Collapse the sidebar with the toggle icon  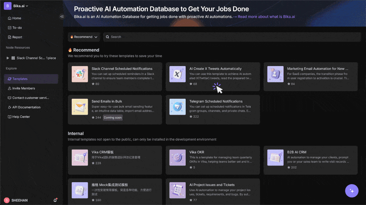[62, 16]
